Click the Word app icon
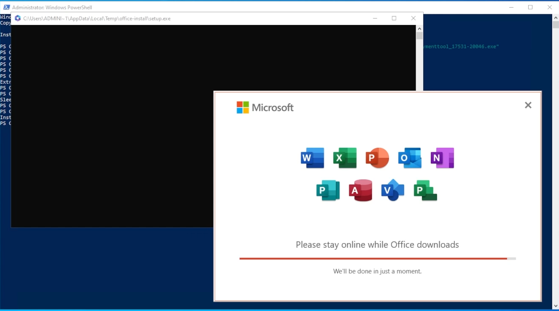 coord(312,157)
